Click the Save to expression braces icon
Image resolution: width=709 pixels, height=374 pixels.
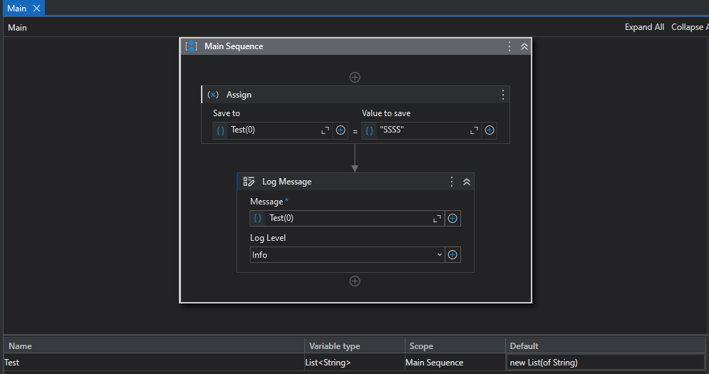221,130
